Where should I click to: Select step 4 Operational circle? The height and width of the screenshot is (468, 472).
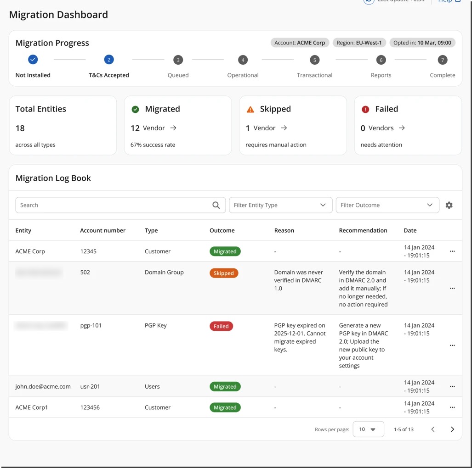(x=243, y=60)
